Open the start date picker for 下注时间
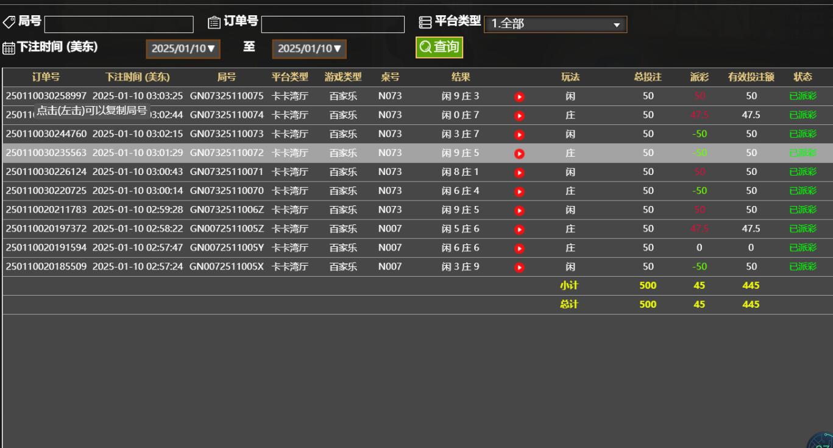 coord(183,49)
